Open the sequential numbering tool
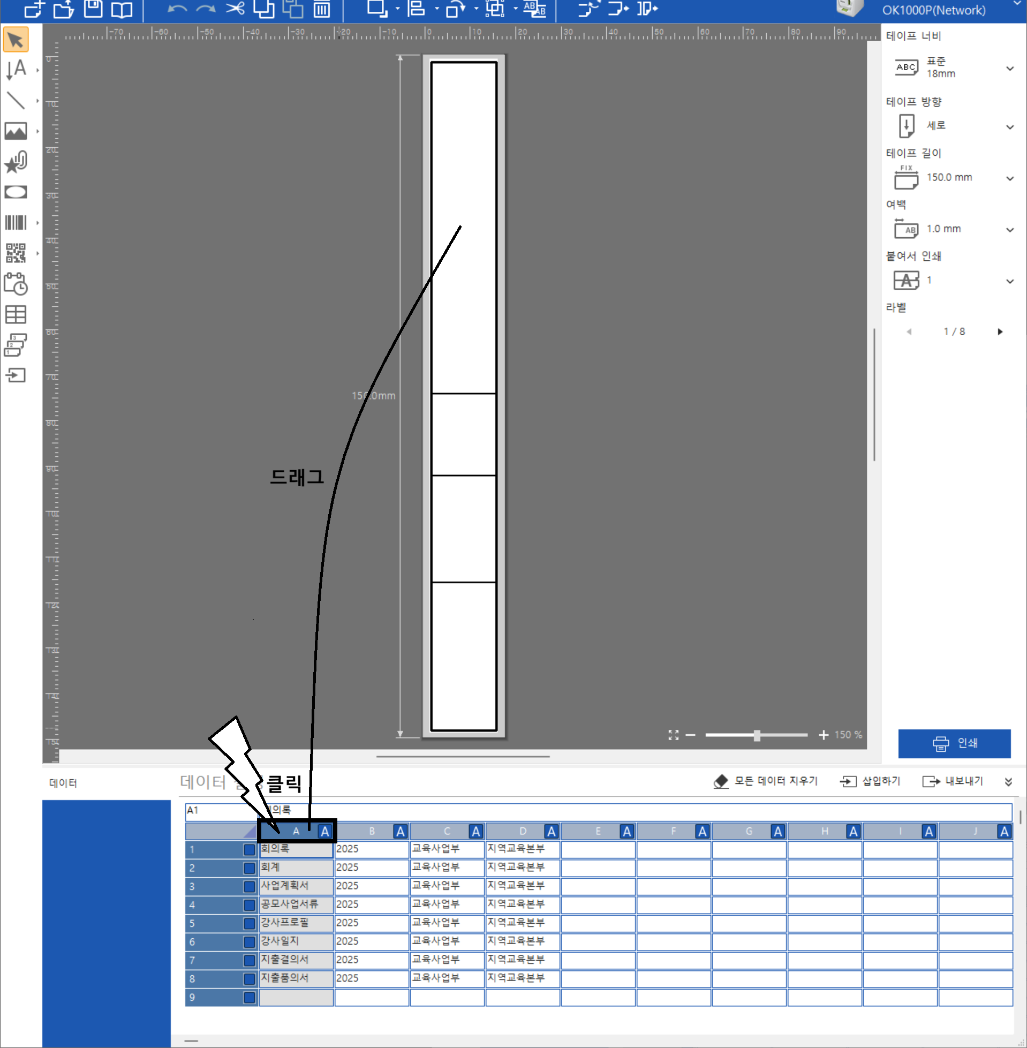The image size is (1027, 1048). [16, 345]
